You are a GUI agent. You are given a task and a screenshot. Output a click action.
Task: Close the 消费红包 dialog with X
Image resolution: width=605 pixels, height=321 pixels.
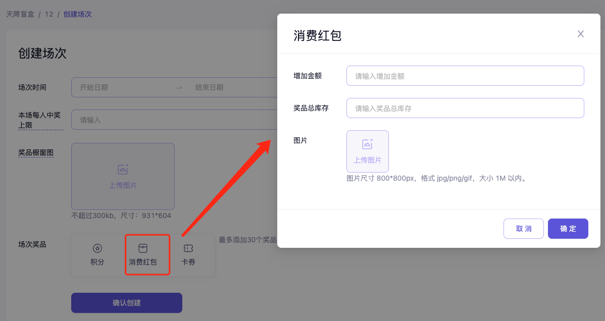580,34
